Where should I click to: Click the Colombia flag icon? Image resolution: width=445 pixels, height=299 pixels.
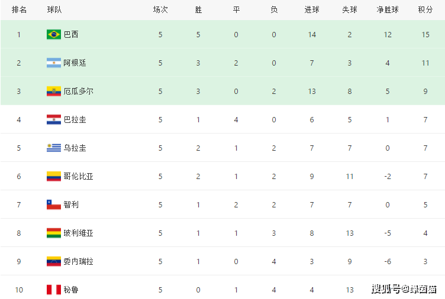coord(54,176)
